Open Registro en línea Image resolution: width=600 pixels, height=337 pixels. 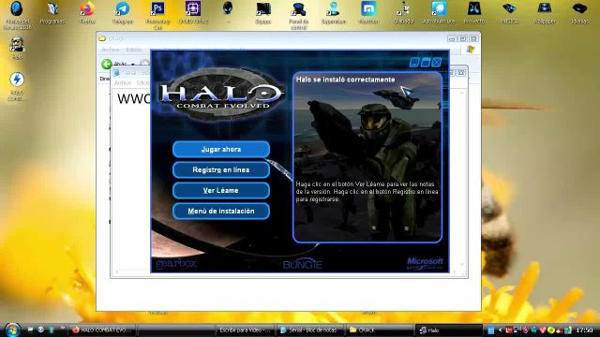(x=221, y=170)
